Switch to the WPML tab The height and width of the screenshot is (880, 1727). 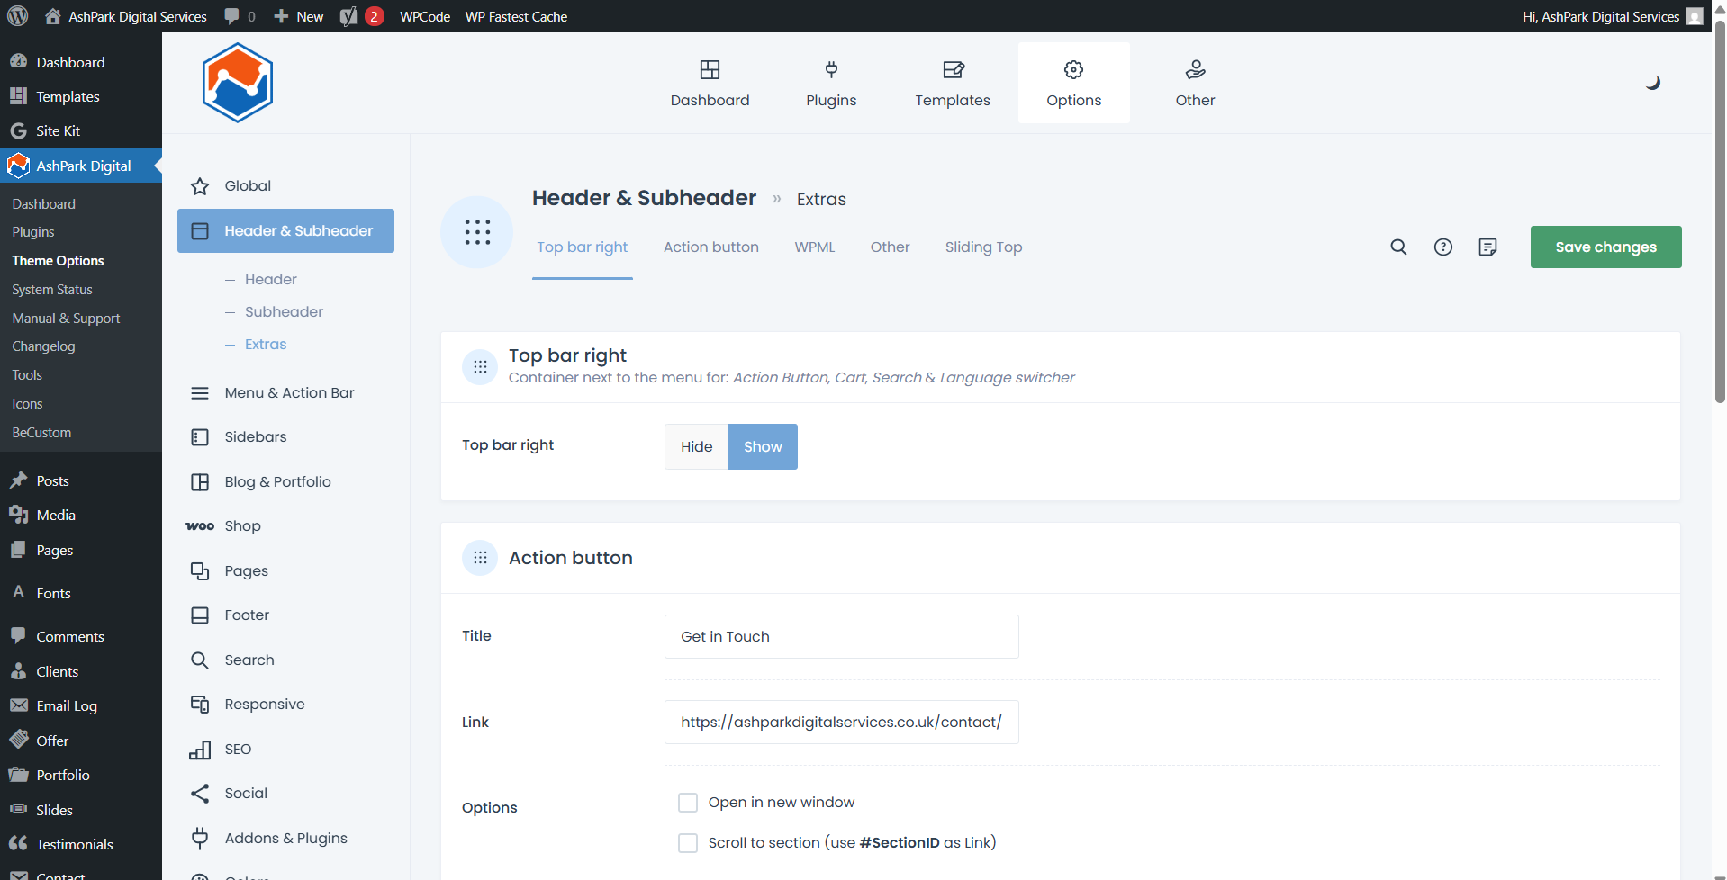click(814, 247)
